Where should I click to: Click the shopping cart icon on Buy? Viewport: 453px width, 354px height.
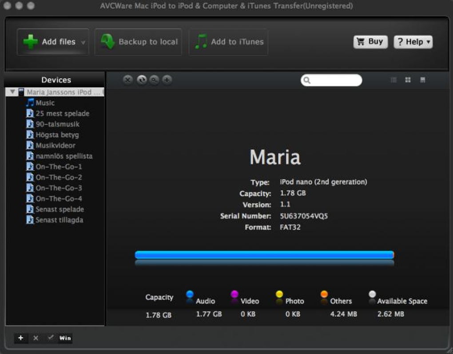point(361,42)
